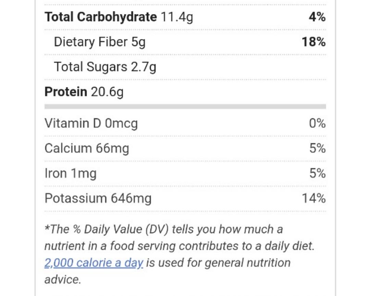Click the "nutrient in a food serving" line
The image size is (370, 296).
point(179,246)
